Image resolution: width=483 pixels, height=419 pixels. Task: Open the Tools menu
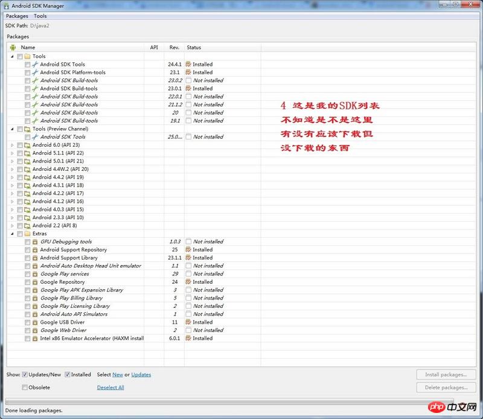tap(40, 16)
